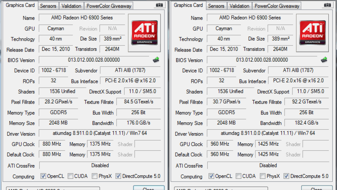Click the 182.4 GB/s Bandwidth value
Image resolution: width=337 pixels, height=190 pixels.
click(x=306, y=123)
